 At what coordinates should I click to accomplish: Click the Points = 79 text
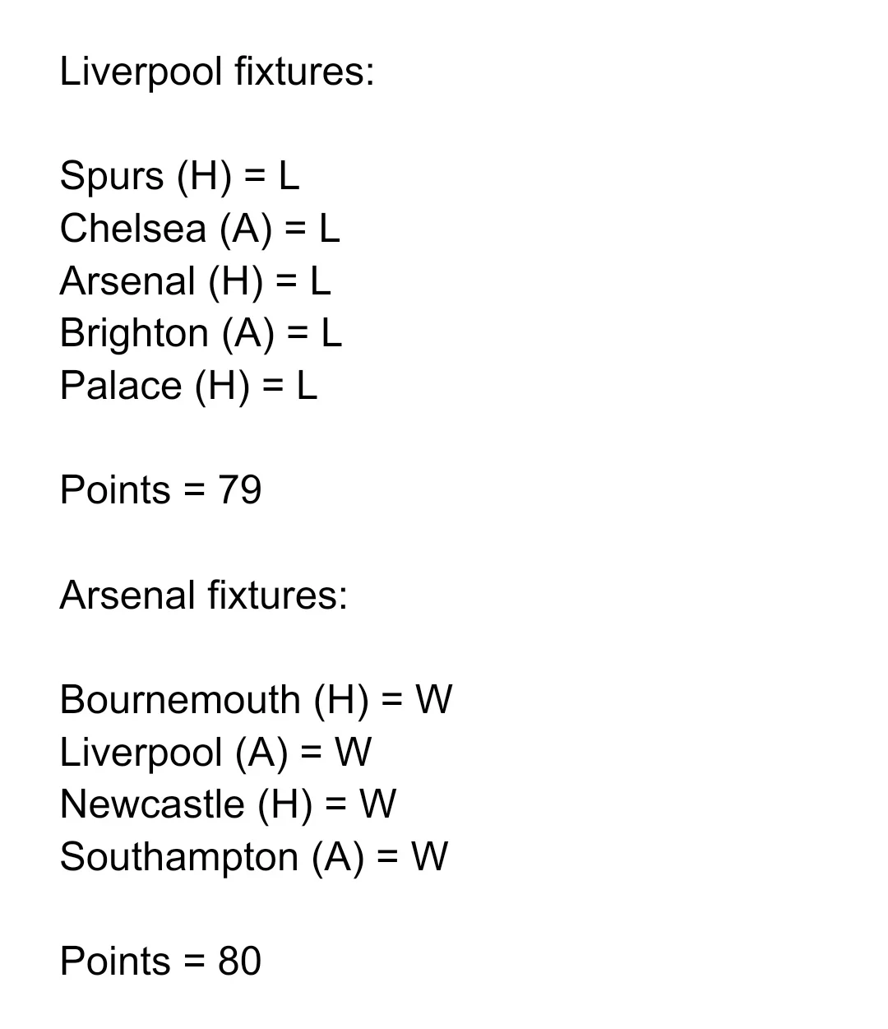point(160,490)
